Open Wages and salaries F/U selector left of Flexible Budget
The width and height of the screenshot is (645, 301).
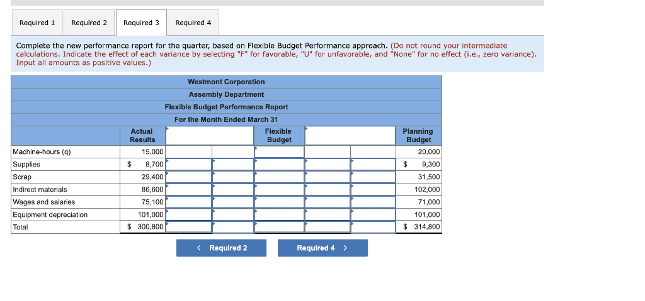point(233,202)
